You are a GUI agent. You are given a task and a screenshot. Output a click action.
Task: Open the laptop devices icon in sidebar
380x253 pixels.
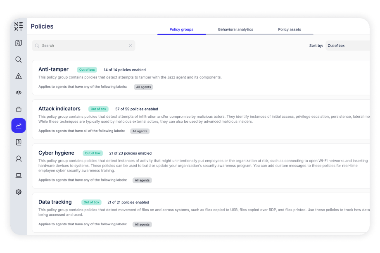[x=19, y=175]
